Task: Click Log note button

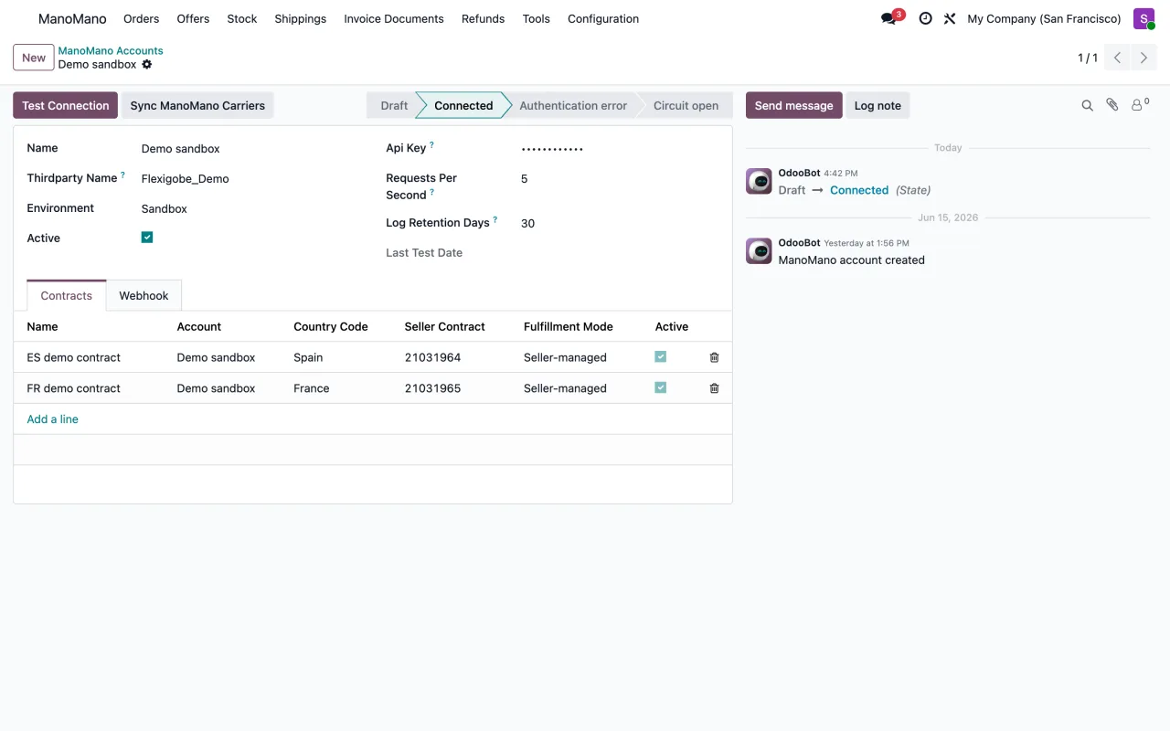Action: tap(877, 105)
